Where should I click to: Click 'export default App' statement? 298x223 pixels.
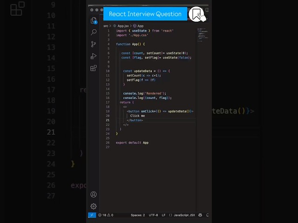pyautogui.click(x=132, y=143)
